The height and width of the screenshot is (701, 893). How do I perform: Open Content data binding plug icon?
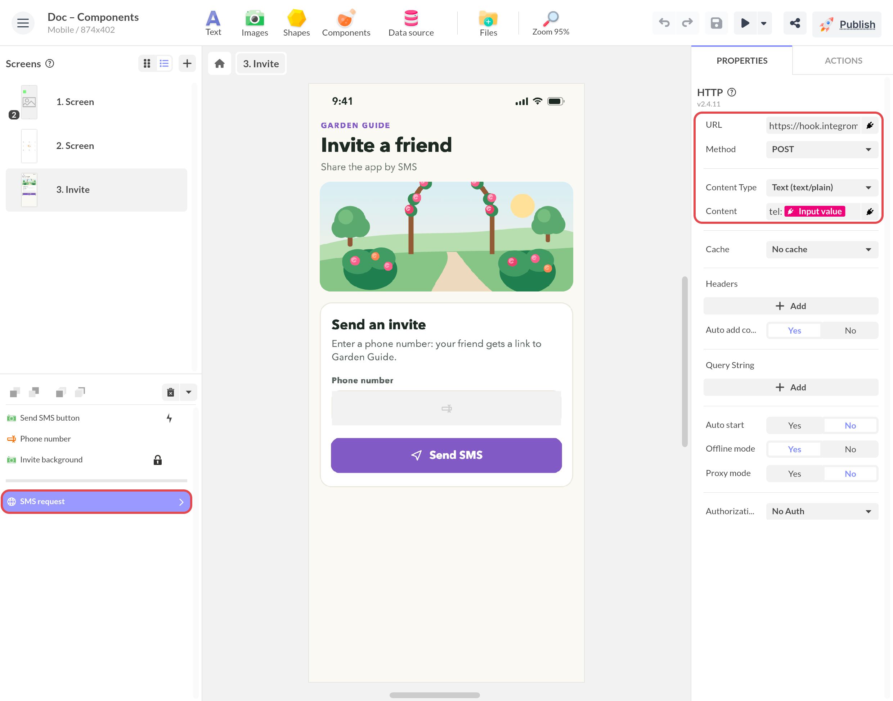870,211
